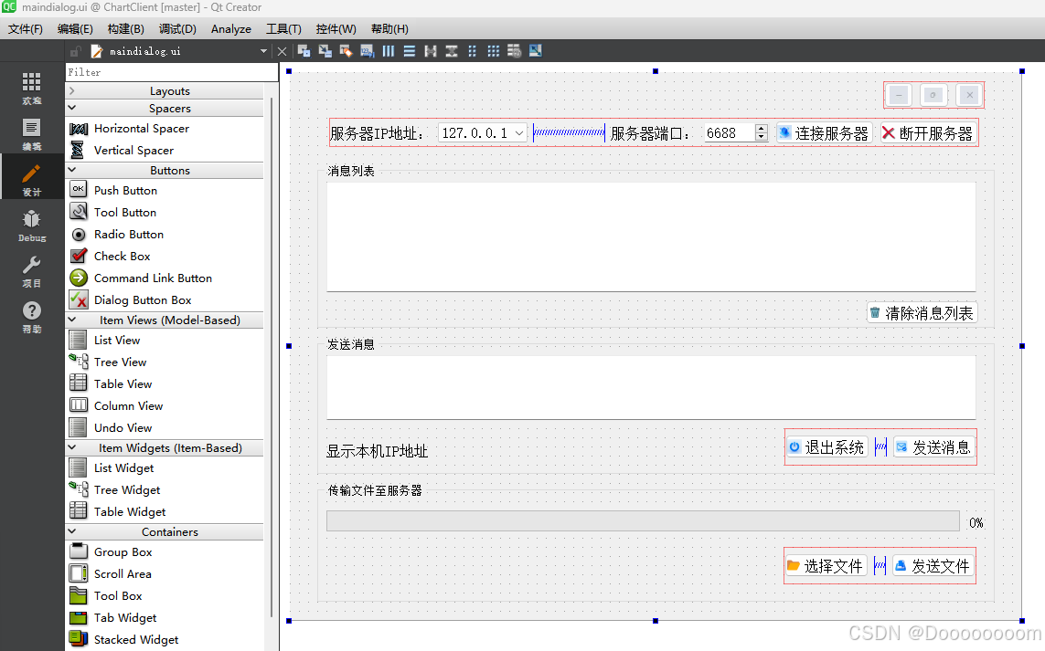
Task: Open the 控件(W) menu
Action: point(335,28)
